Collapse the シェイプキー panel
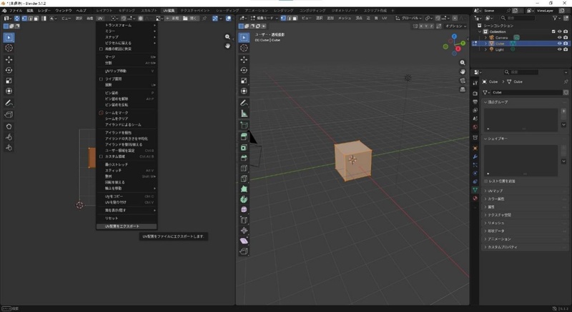 [x=525, y=139]
